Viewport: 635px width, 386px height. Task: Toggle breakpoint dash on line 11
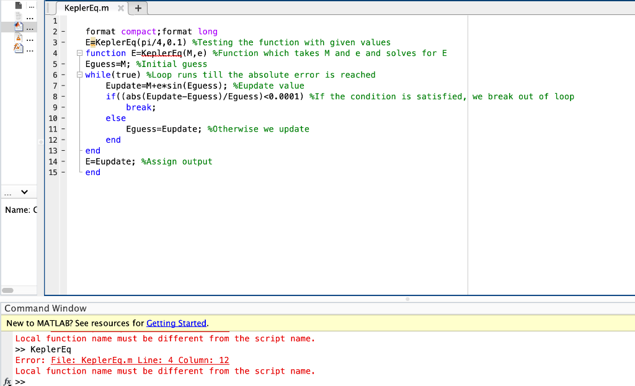click(63, 129)
